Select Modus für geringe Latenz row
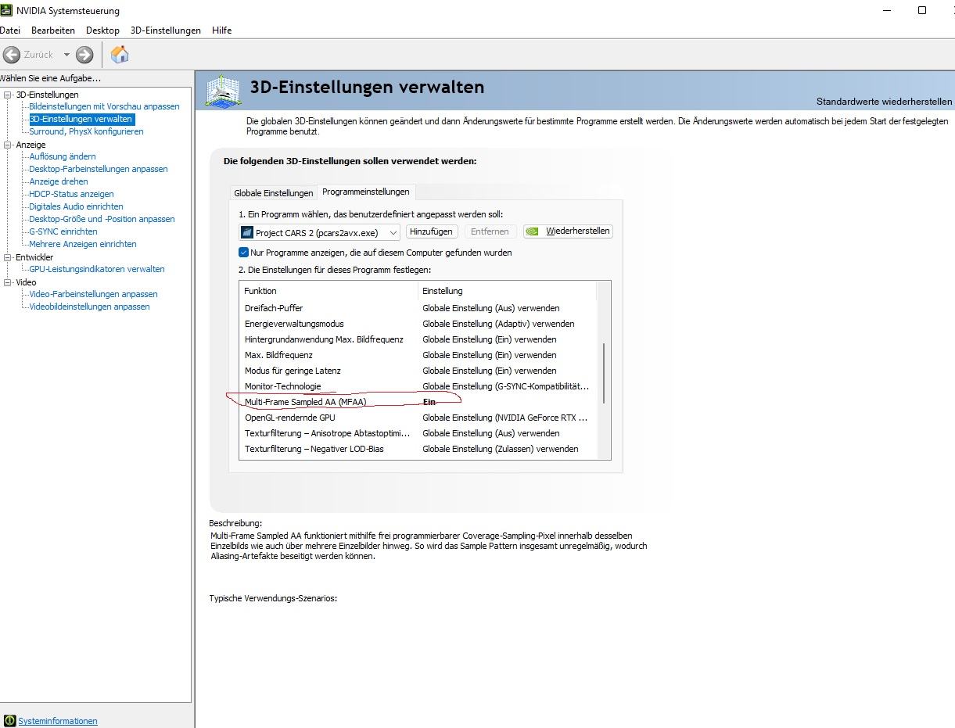 click(x=418, y=371)
